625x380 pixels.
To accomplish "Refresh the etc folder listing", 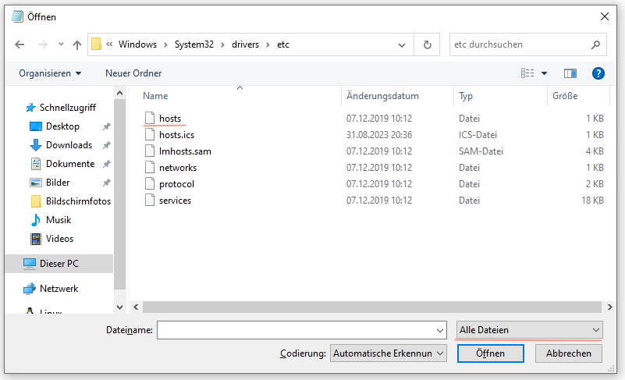I will 427,44.
